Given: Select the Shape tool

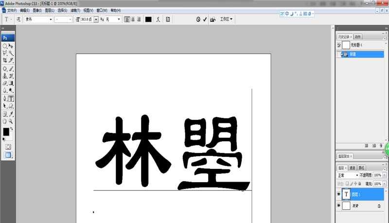Looking at the screenshot, I should 11,106.
